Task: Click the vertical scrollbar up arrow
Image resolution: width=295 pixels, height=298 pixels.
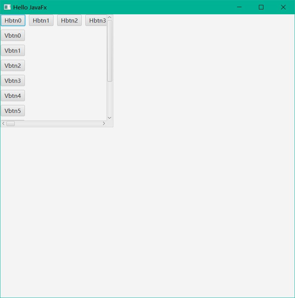Action: 109,17
